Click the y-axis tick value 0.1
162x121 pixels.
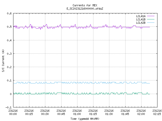(x=9, y=80)
